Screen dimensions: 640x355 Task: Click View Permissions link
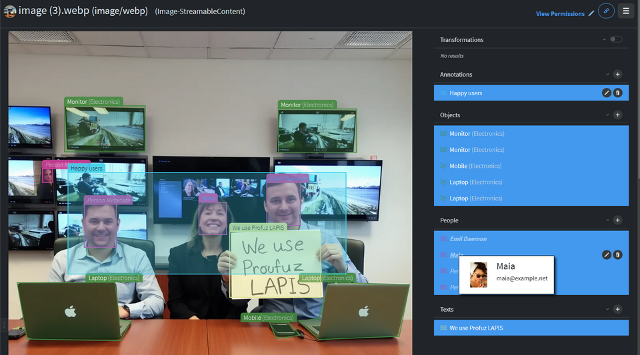(x=560, y=14)
